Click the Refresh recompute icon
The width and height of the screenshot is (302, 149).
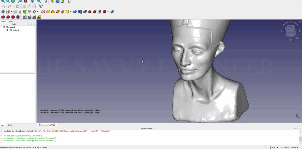coord(18,6)
